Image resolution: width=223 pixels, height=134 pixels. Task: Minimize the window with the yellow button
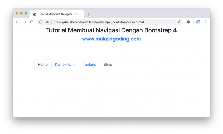[21, 13]
